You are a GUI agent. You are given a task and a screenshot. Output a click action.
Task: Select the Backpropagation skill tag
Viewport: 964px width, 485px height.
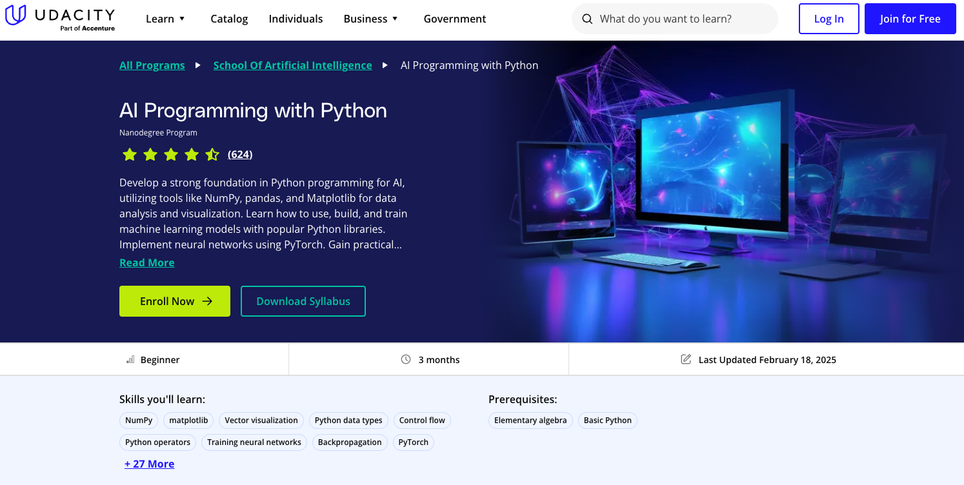point(350,442)
